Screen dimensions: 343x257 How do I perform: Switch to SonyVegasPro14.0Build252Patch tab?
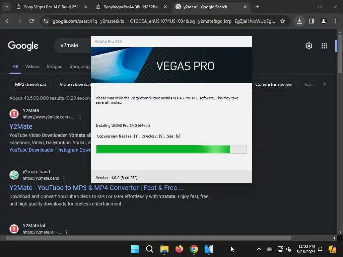[x=131, y=7]
